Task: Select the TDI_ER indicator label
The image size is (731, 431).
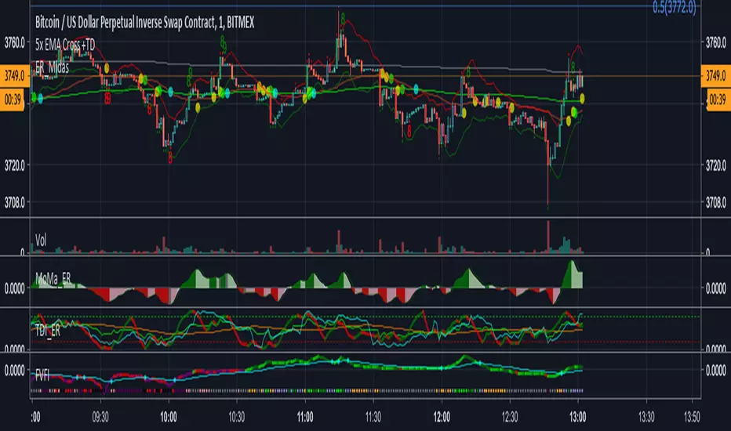Action: (48, 331)
